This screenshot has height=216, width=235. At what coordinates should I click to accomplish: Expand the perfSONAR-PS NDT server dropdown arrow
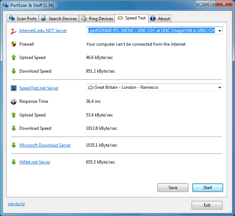click(220, 31)
